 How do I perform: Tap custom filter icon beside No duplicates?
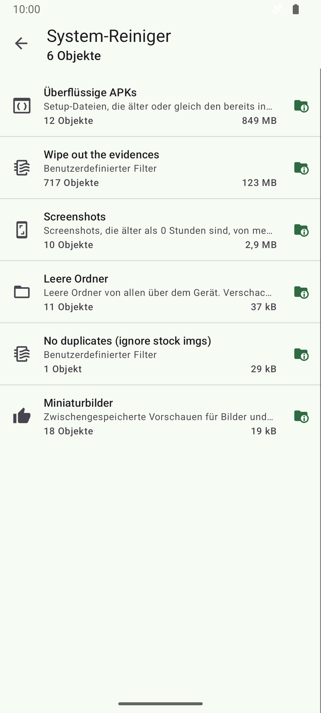pos(22,354)
